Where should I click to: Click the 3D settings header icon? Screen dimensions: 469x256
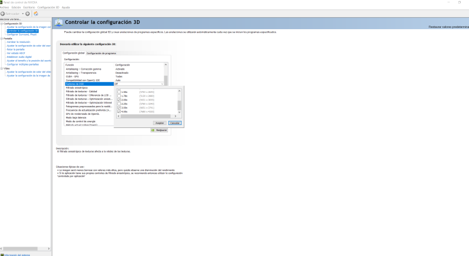(58, 23)
